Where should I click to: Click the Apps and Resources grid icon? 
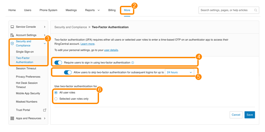12,118
